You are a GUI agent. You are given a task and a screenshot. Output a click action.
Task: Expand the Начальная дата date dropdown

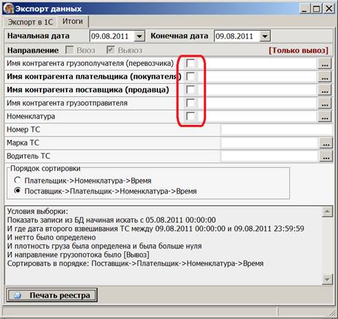pyautogui.click(x=139, y=36)
